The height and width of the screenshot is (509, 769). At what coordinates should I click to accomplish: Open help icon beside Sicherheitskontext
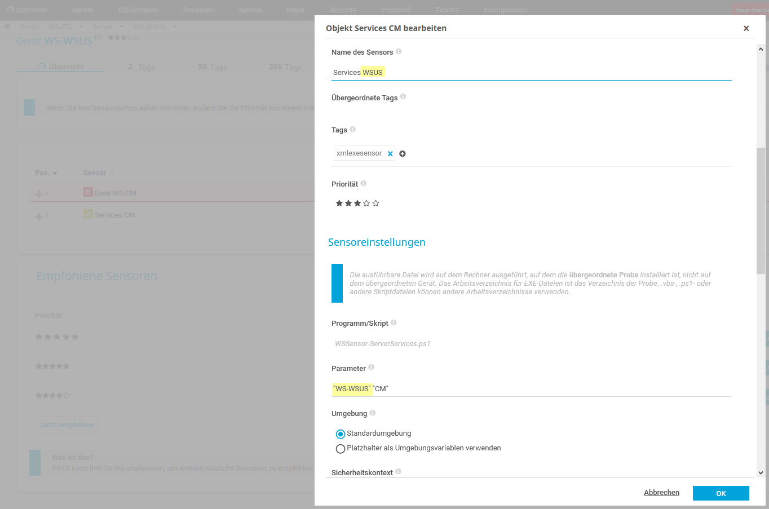tap(398, 471)
